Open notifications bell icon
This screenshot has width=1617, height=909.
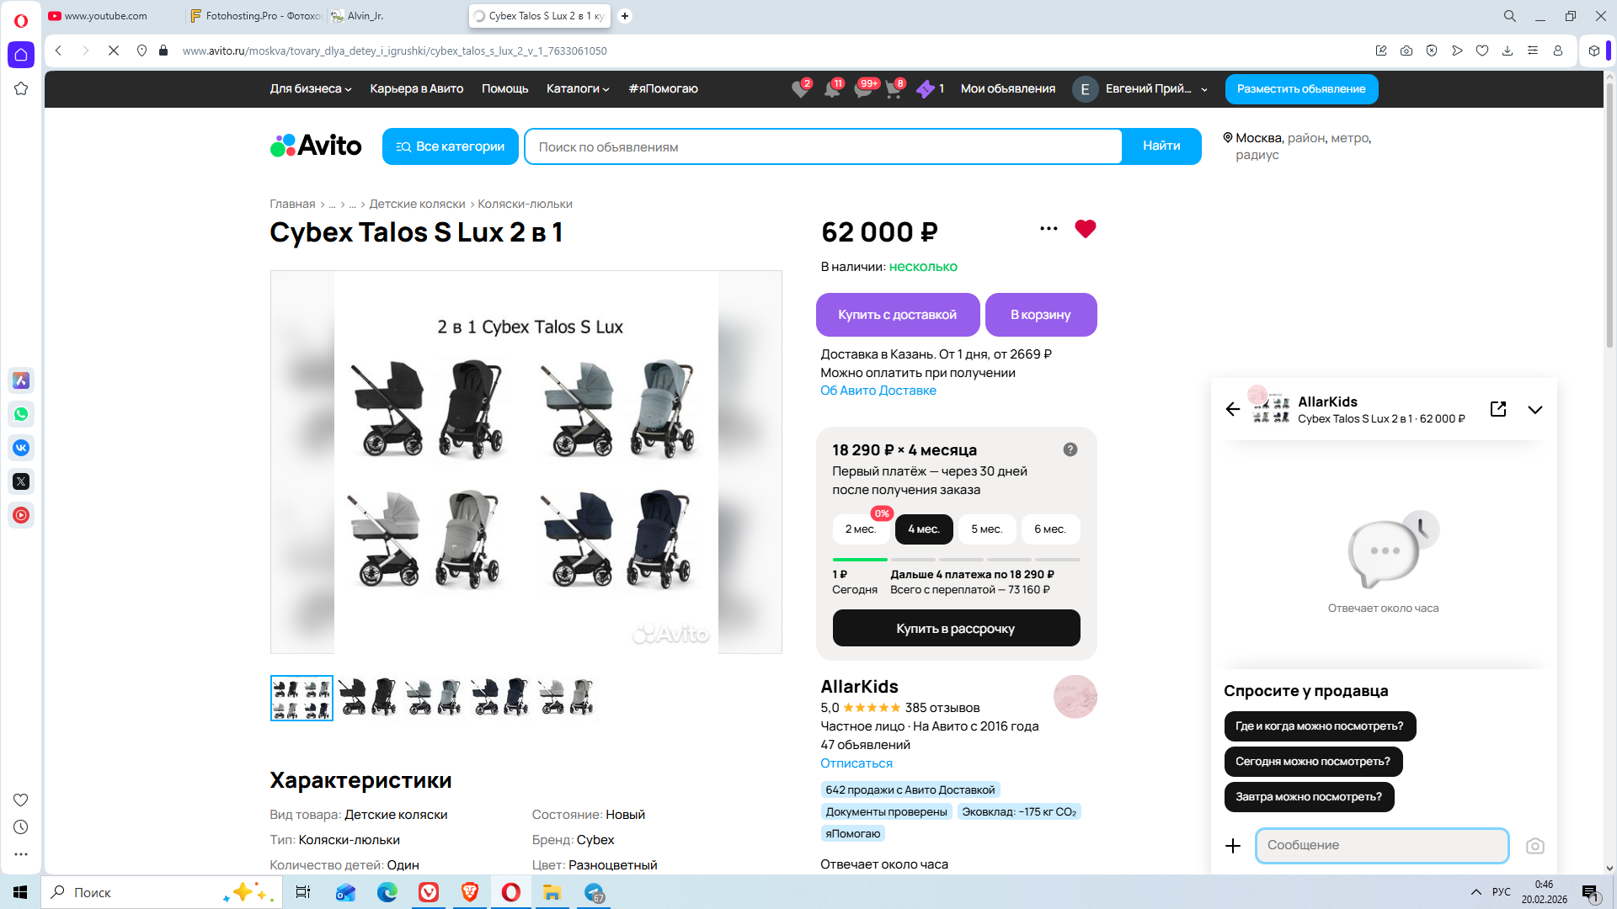coord(832,89)
